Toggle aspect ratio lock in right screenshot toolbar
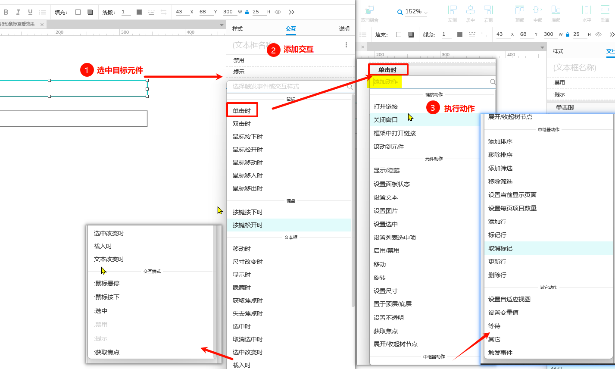The image size is (615, 369). tap(568, 34)
